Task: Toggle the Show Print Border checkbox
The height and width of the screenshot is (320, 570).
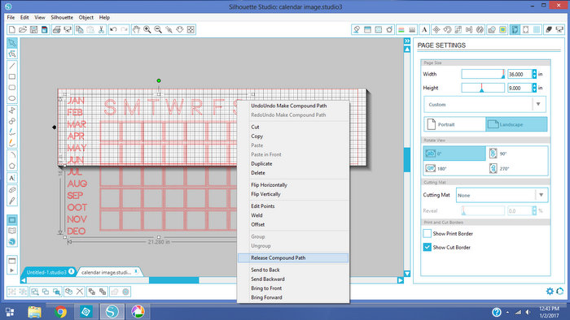Action: tap(427, 233)
